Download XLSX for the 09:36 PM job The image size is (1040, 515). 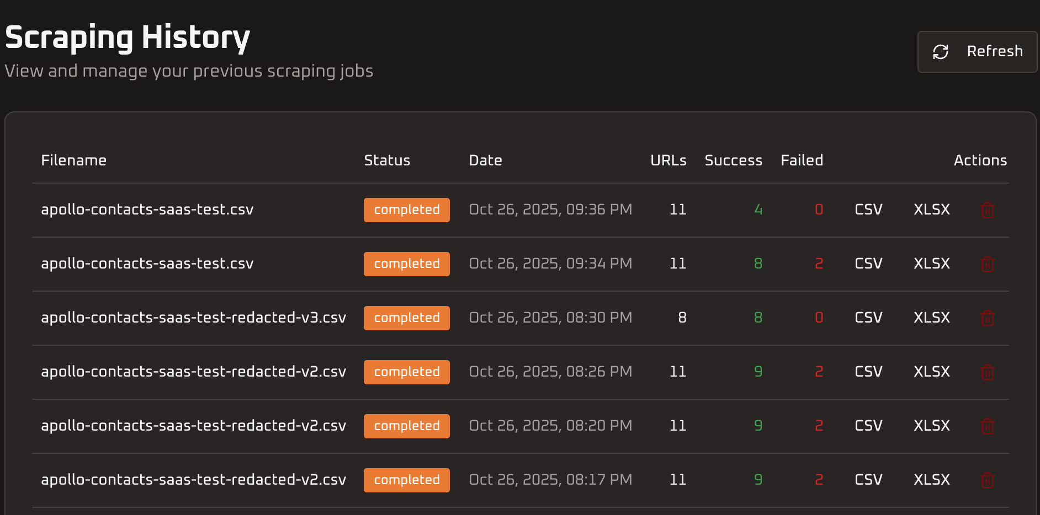coord(931,210)
